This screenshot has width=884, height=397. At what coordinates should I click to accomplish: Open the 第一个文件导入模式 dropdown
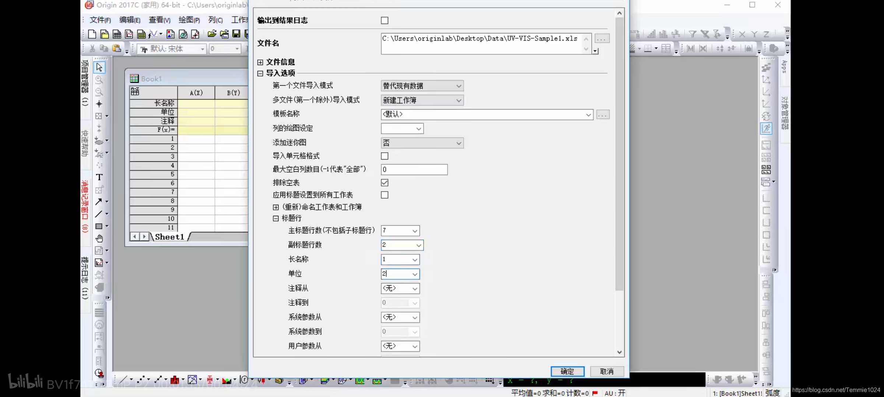[x=422, y=86]
